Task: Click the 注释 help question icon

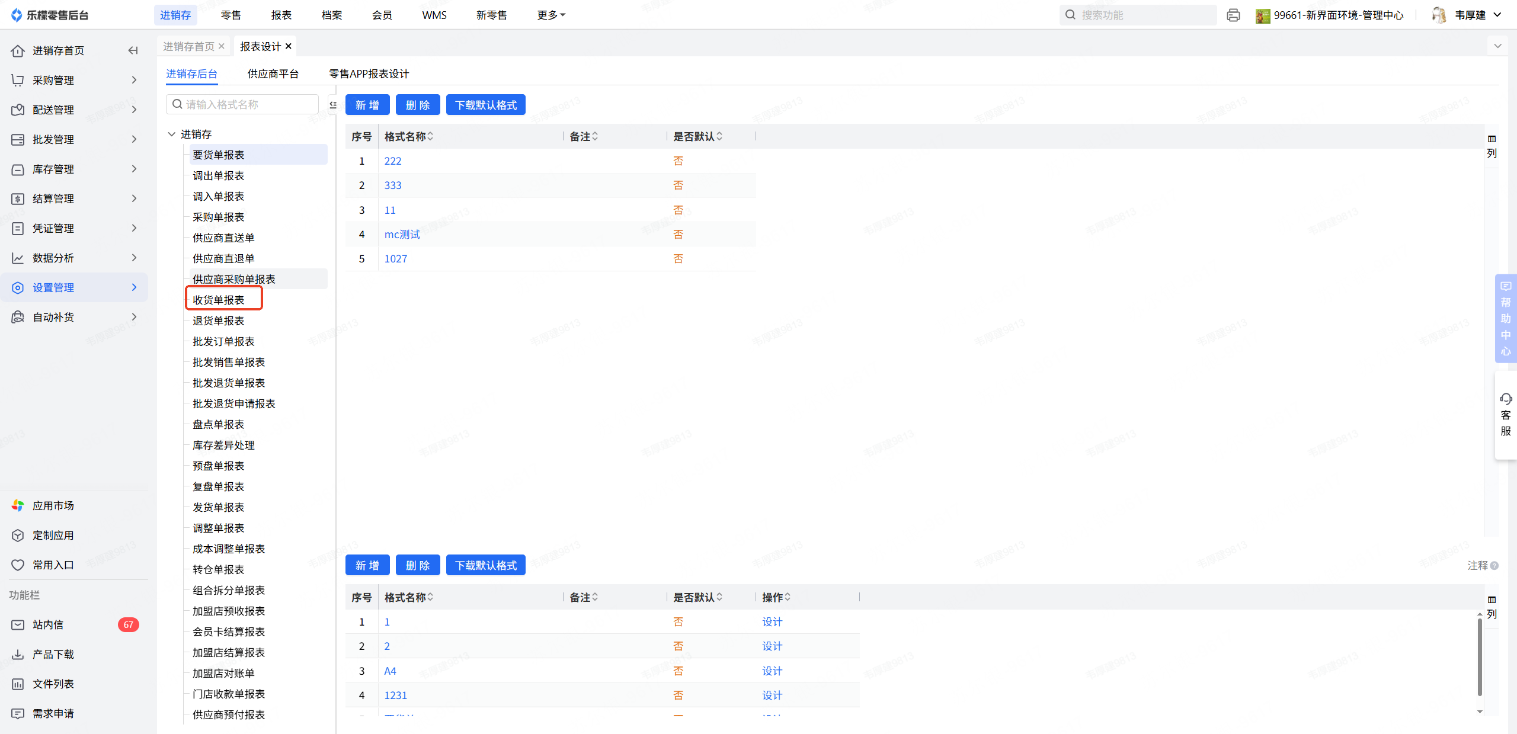Action: pos(1494,566)
